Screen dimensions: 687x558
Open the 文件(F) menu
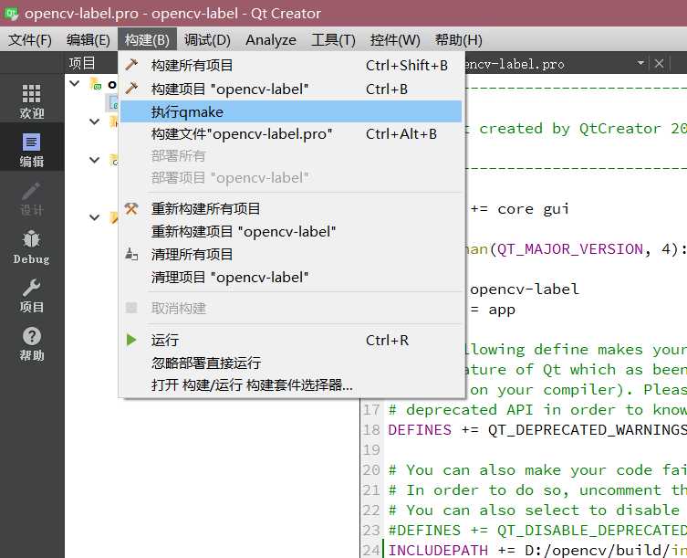pyautogui.click(x=30, y=40)
